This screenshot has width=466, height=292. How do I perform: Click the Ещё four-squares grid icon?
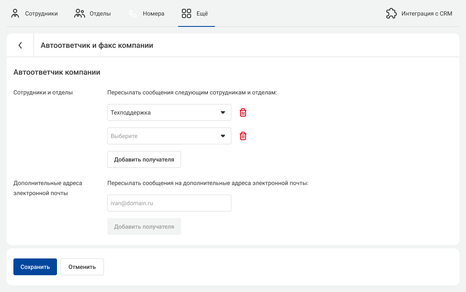186,13
